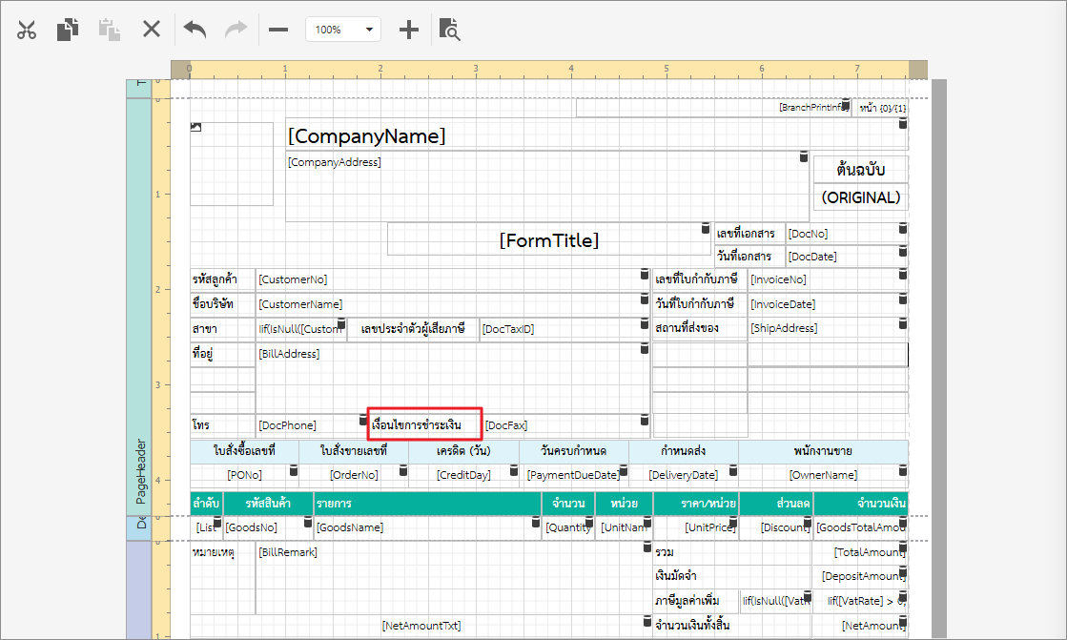Zoom out with the minus icon
The image size is (1067, 640).
(278, 30)
